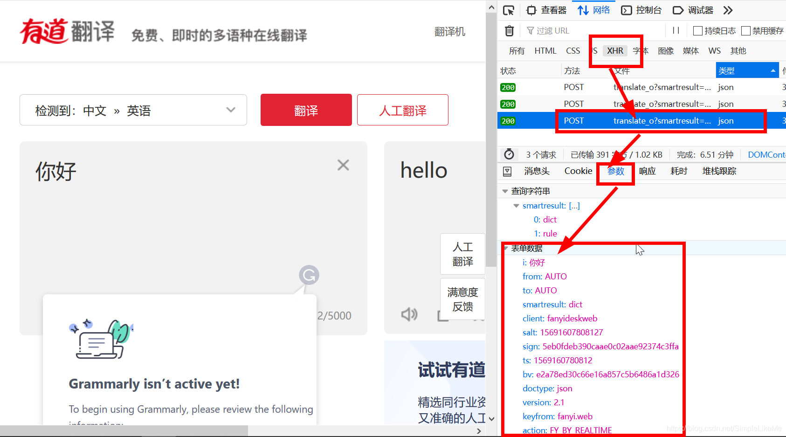Select the 媒体 (Media) filter
The height and width of the screenshot is (437, 786).
coord(691,51)
